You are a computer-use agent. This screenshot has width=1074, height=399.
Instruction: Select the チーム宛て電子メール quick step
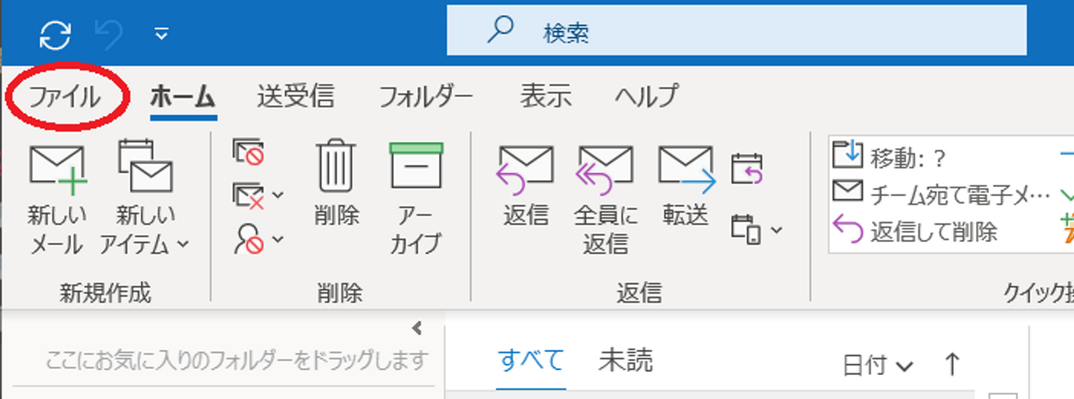tap(941, 194)
